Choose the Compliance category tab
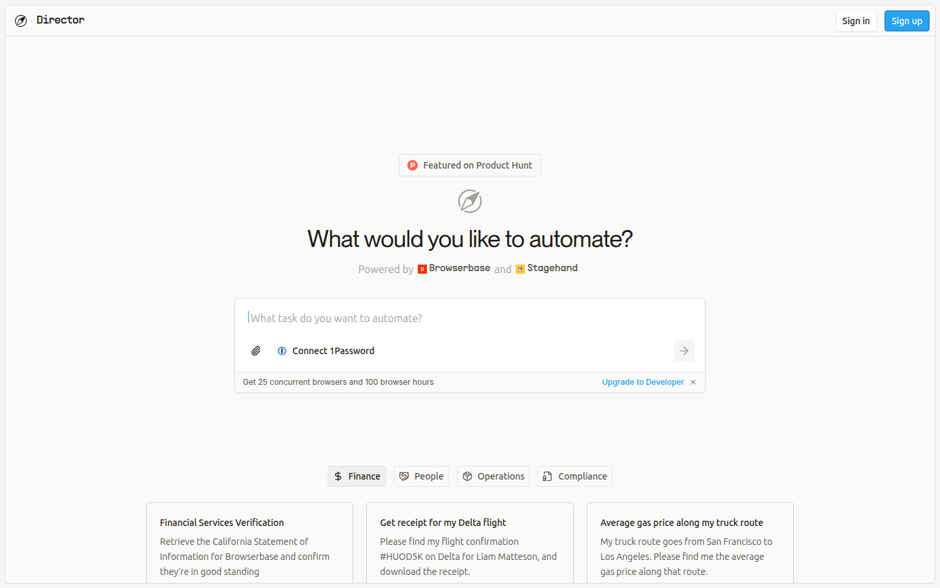The height and width of the screenshot is (588, 940). click(574, 476)
